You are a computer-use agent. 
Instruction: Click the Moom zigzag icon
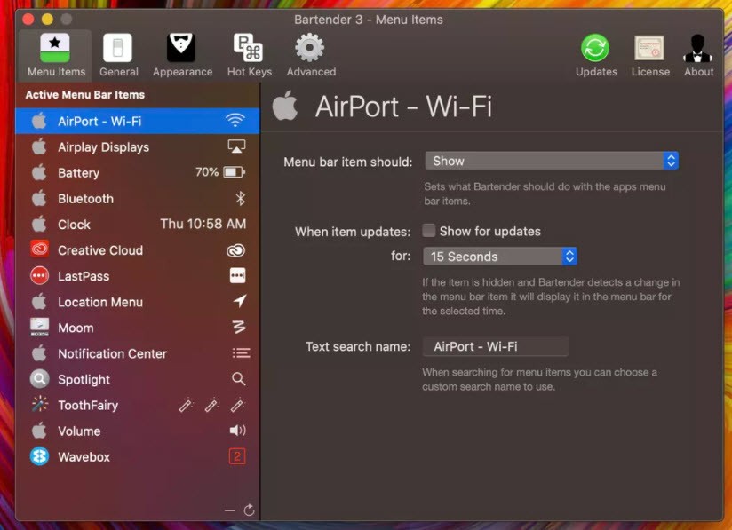pyautogui.click(x=239, y=327)
